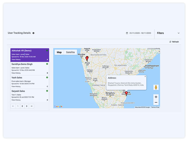188x141 pixels.
Task: Click green check icon for Yash Sales
Action: point(47,77)
